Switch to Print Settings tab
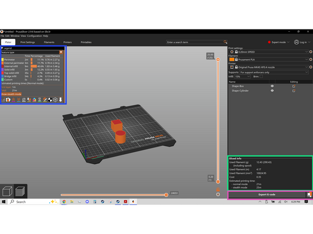This screenshot has width=313, height=234. click(27, 42)
